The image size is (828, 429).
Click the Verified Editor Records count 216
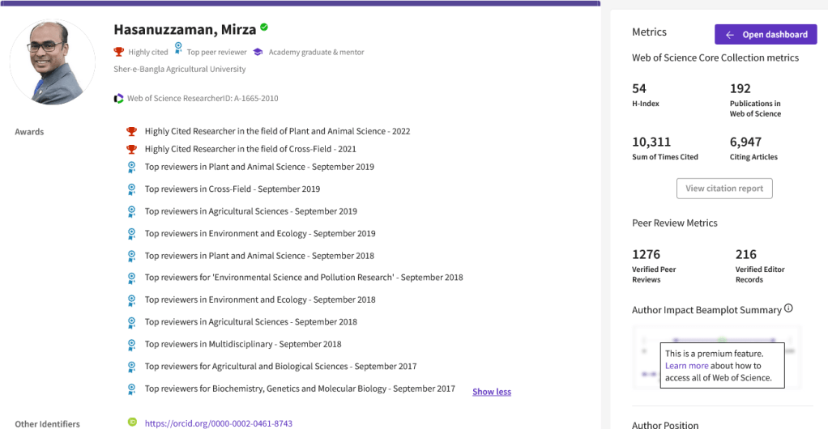point(745,254)
